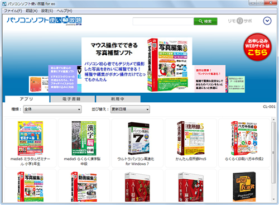Open the media5 らくらく漢字脳 中級 icon

[84, 138]
